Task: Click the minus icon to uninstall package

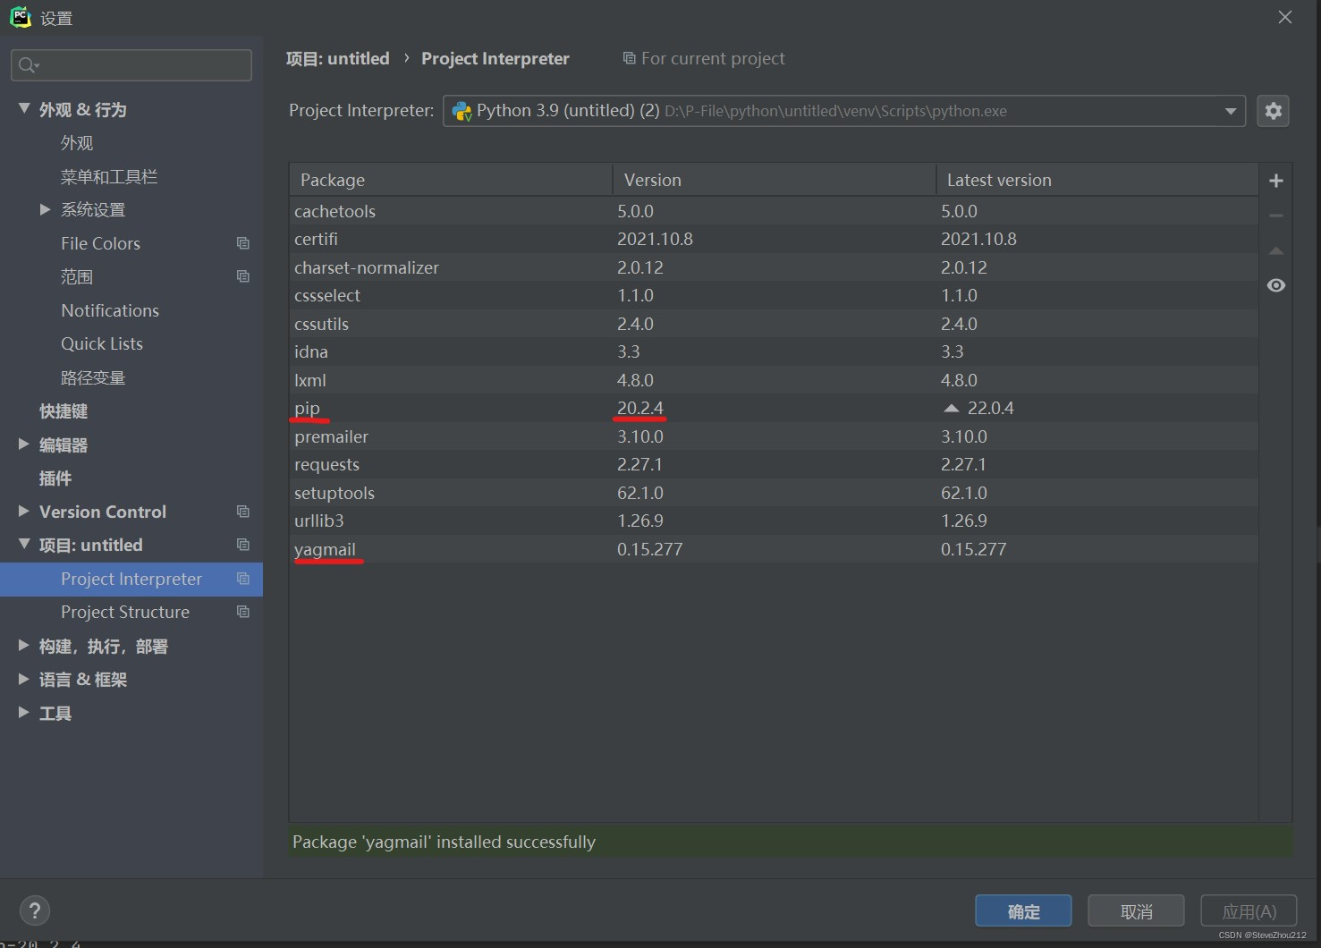Action: point(1276,216)
